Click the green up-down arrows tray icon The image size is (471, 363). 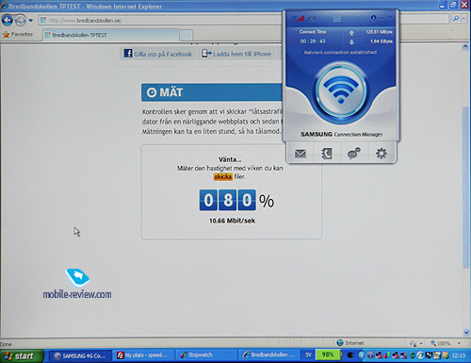413,355
